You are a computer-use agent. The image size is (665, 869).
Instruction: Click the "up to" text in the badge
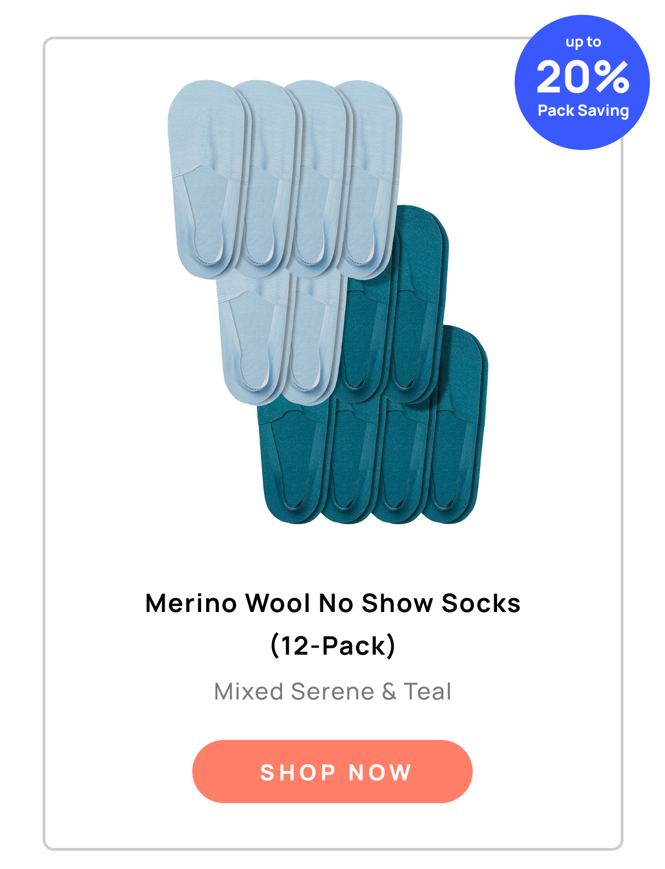583,42
